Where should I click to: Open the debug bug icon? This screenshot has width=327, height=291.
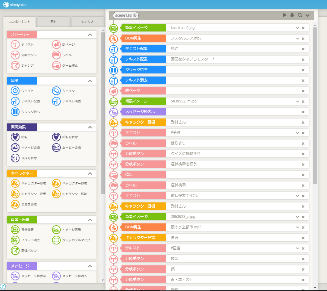coord(292,15)
